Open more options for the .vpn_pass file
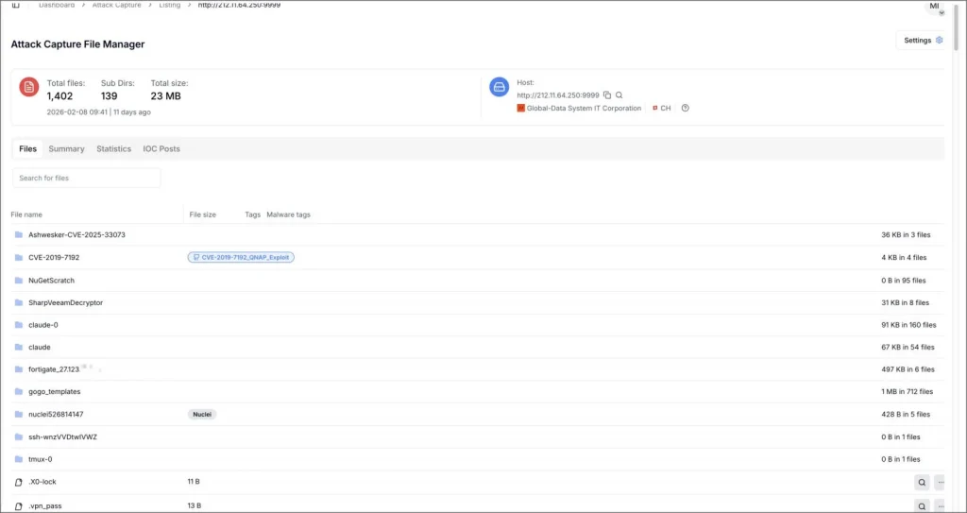The height and width of the screenshot is (513, 967). (x=940, y=505)
